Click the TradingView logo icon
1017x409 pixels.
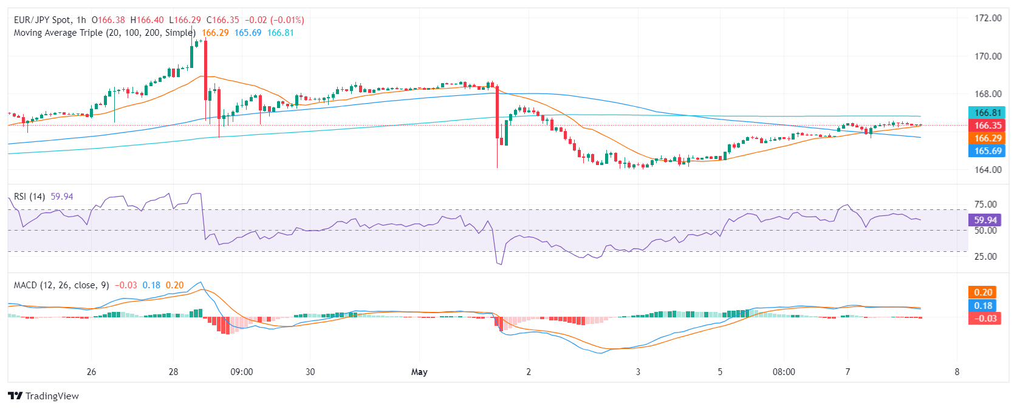click(15, 396)
